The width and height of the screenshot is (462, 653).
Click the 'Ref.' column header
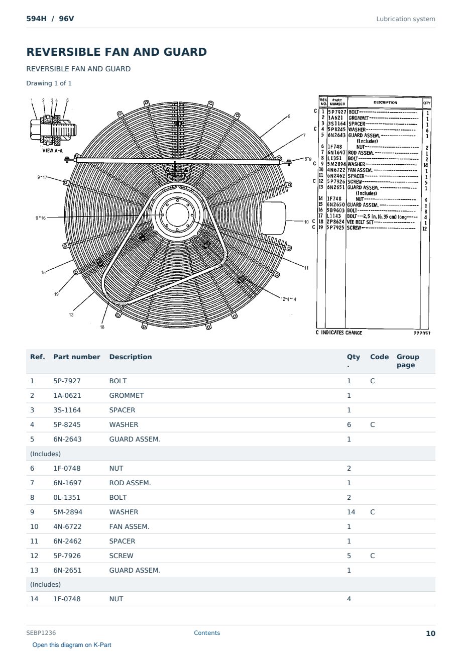(x=38, y=357)
